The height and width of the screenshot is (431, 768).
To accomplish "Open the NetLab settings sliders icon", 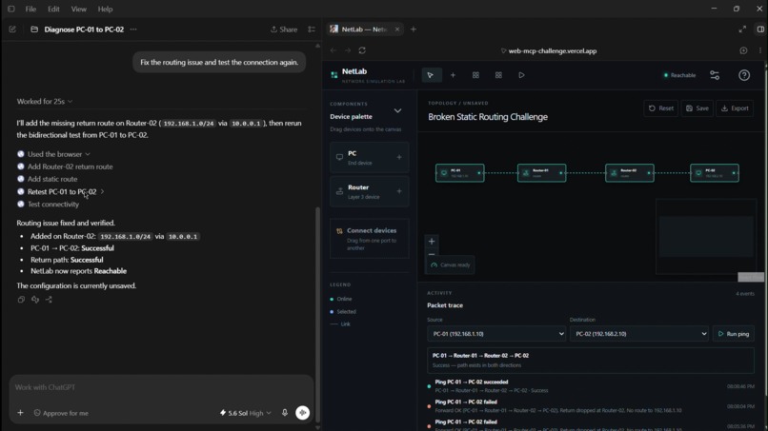I will pos(715,75).
